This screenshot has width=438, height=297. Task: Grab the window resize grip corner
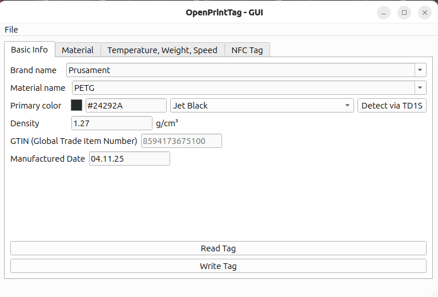pos(434,293)
